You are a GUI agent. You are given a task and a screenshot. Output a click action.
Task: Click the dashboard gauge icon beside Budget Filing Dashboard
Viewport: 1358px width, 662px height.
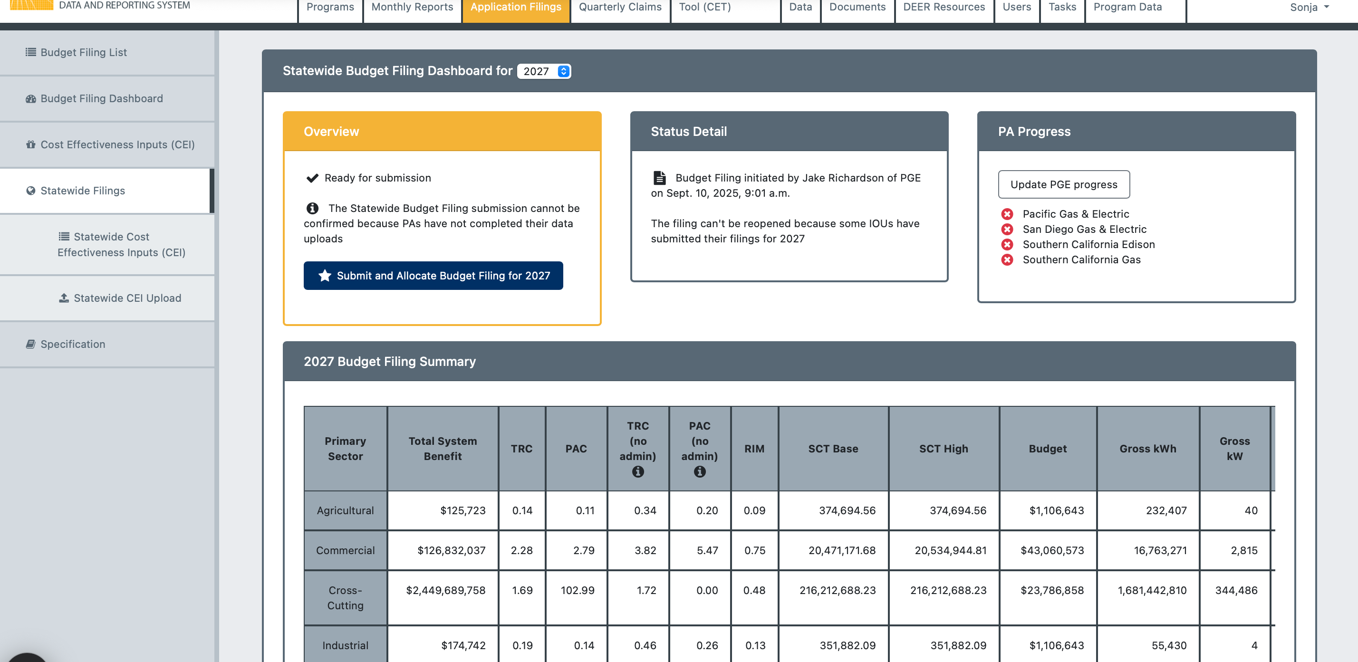click(x=30, y=98)
